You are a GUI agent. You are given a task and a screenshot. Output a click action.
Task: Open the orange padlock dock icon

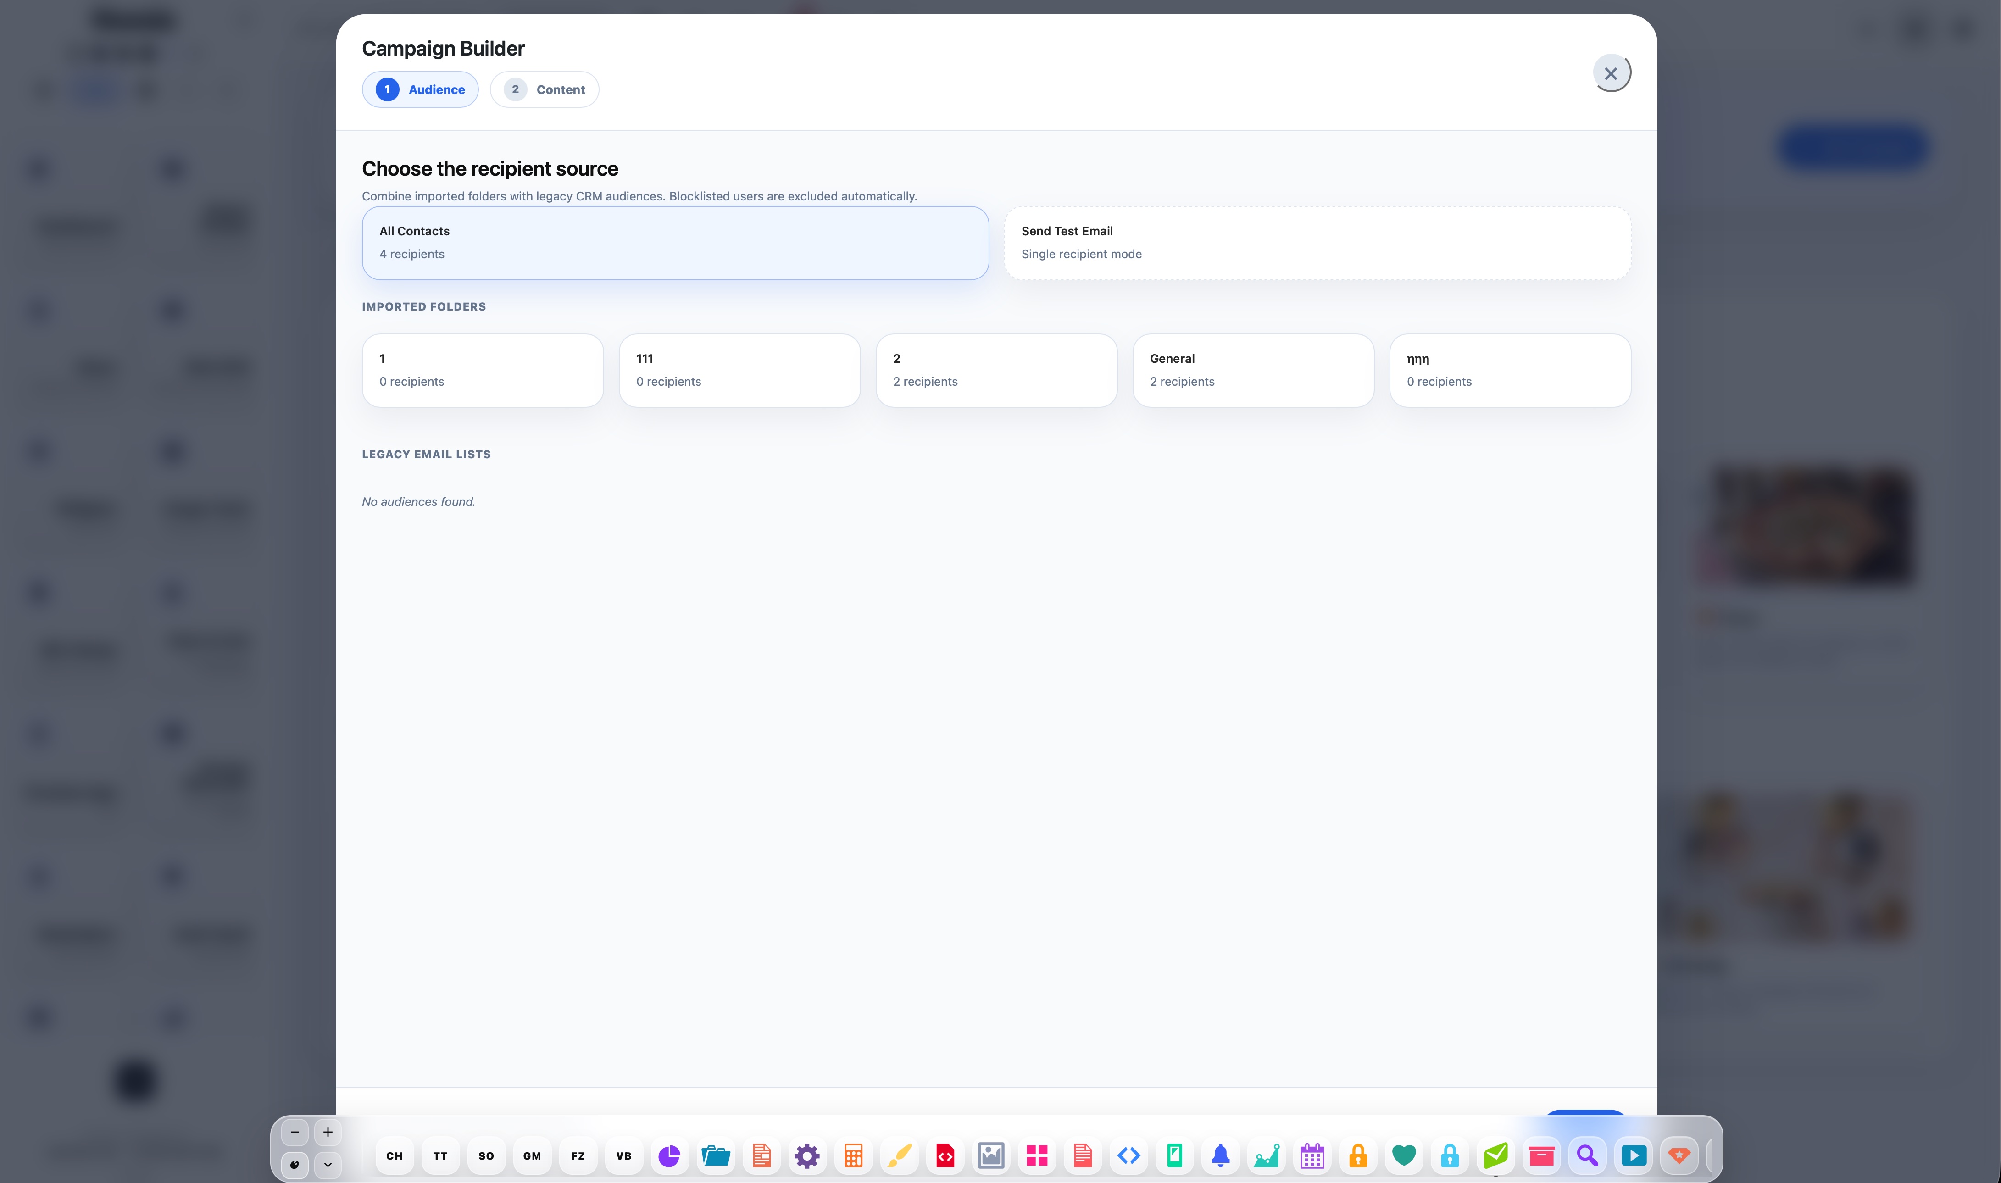pyautogui.click(x=1358, y=1155)
